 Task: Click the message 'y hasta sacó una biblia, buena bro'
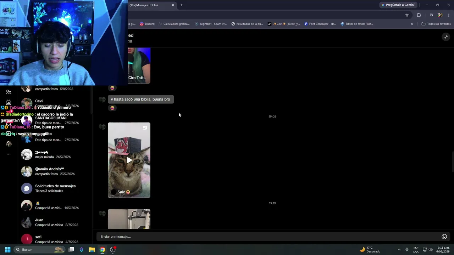click(140, 99)
